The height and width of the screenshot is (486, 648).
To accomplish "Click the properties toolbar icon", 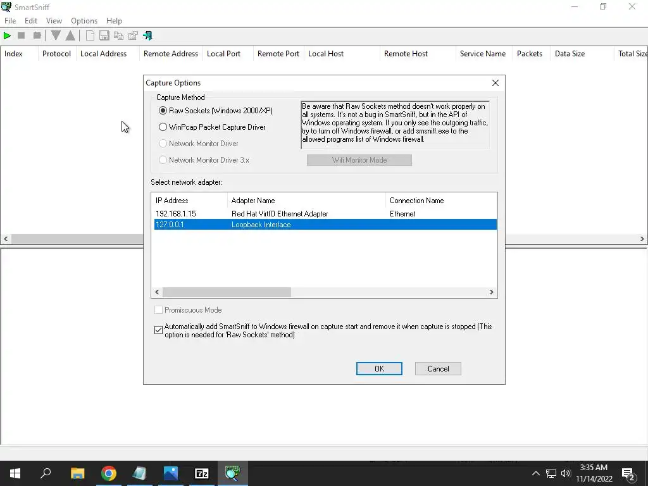I will coord(133,36).
